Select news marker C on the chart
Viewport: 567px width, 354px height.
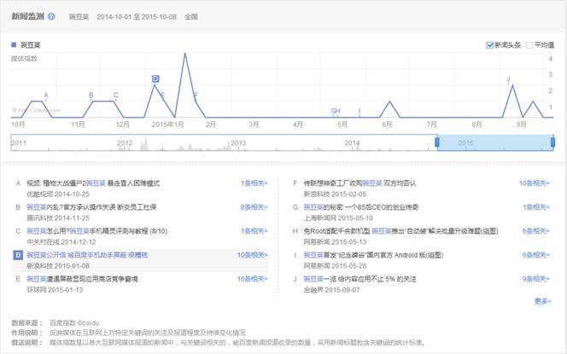(x=115, y=96)
